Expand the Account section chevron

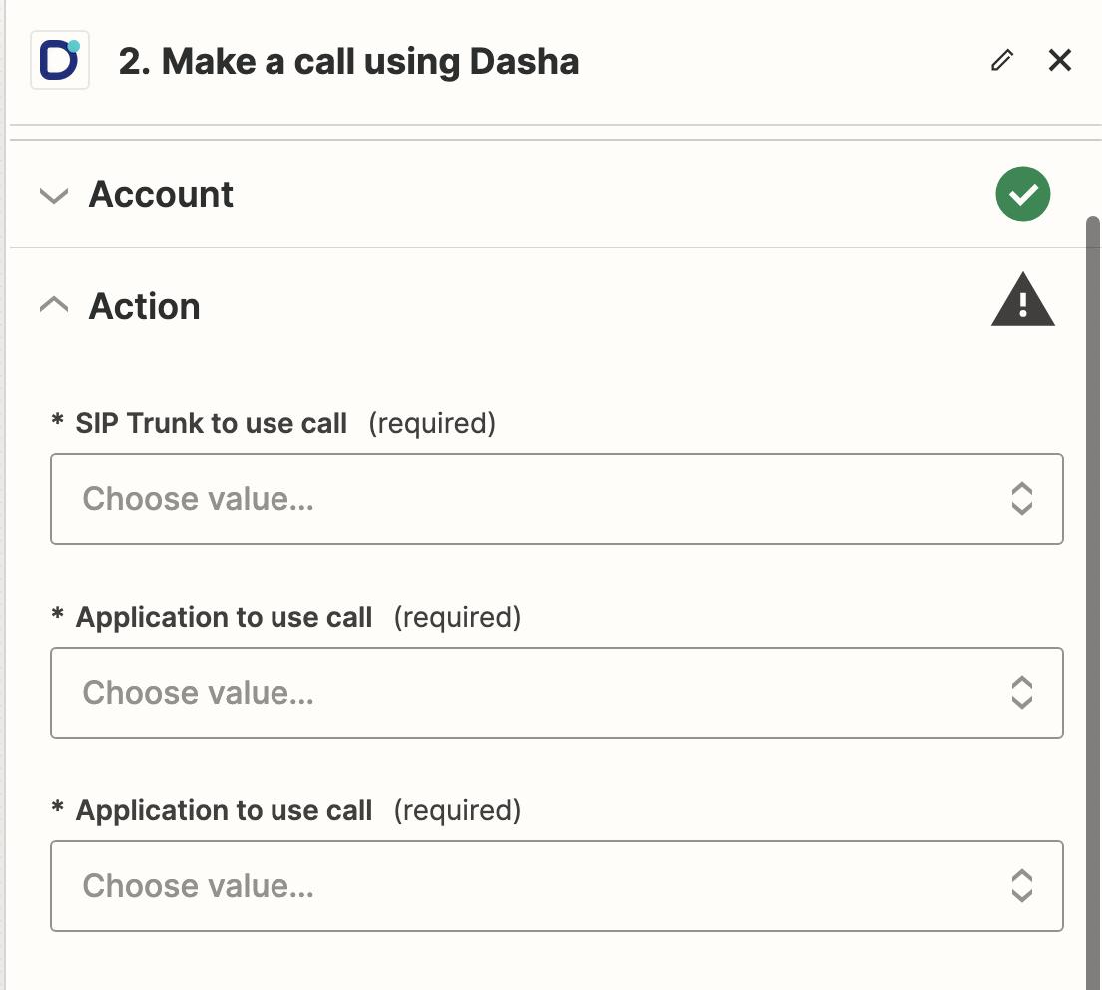point(54,195)
